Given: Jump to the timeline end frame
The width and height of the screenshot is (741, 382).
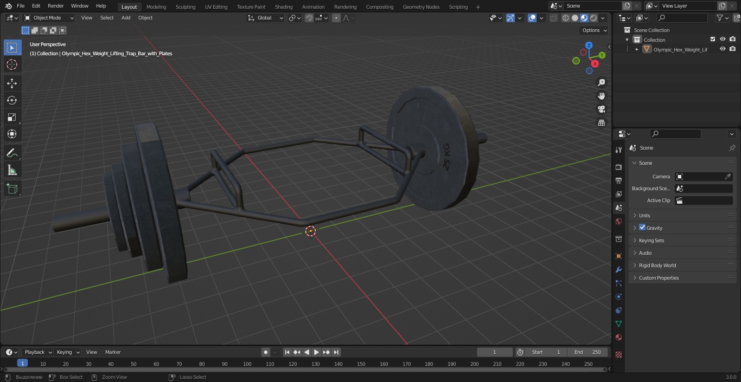Looking at the screenshot, I should point(336,352).
